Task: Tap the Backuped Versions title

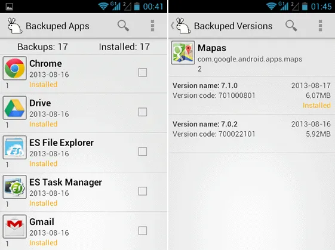Action: point(233,26)
